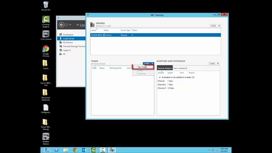Click Server Manager forward arrow button
Viewport: 272px width, 153px height.
tap(67, 25)
